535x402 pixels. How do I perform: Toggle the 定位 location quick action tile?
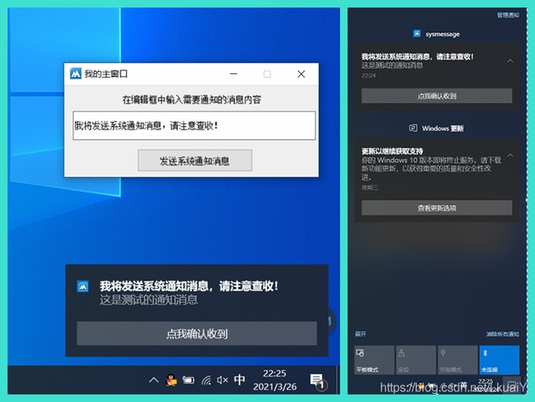[416, 359]
